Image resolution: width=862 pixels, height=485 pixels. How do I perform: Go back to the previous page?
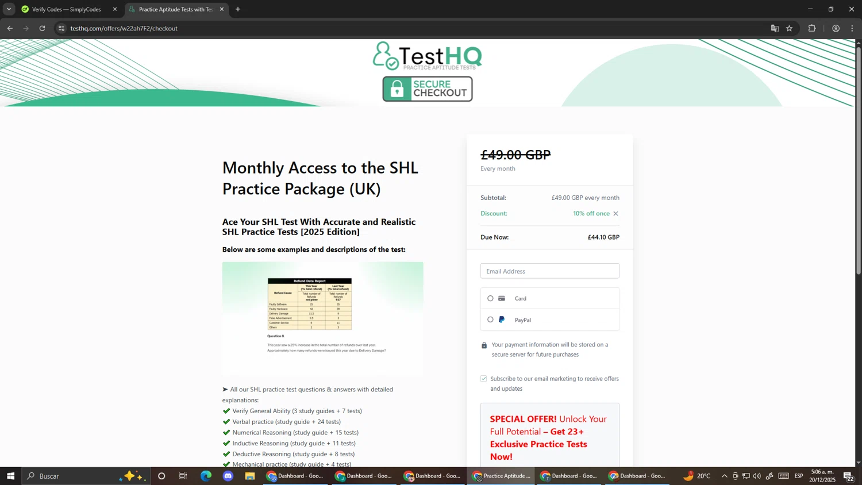coord(10,28)
